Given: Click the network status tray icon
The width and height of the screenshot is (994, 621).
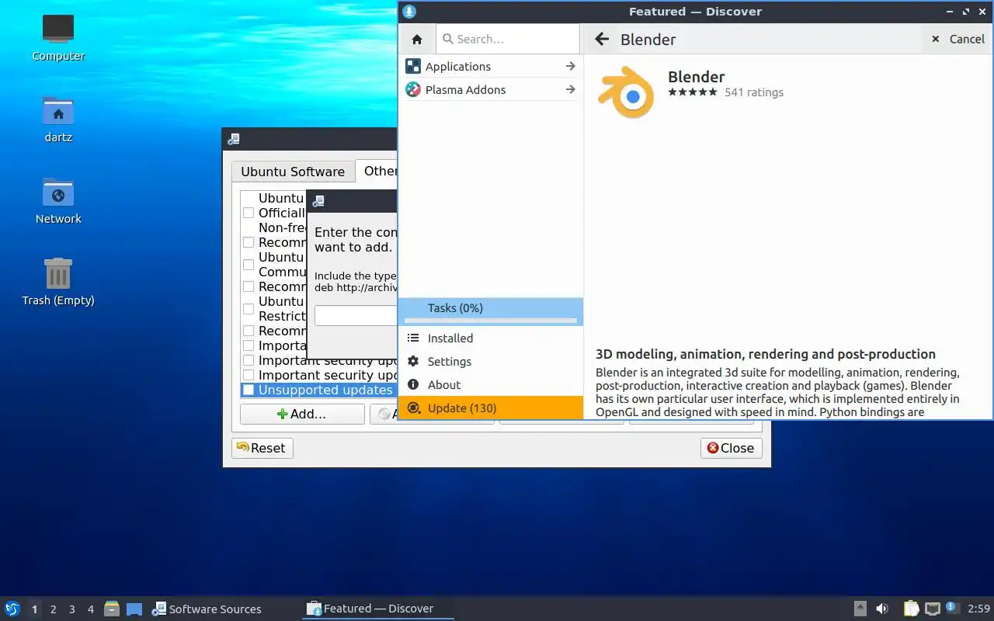Looking at the screenshot, I should pos(933,609).
